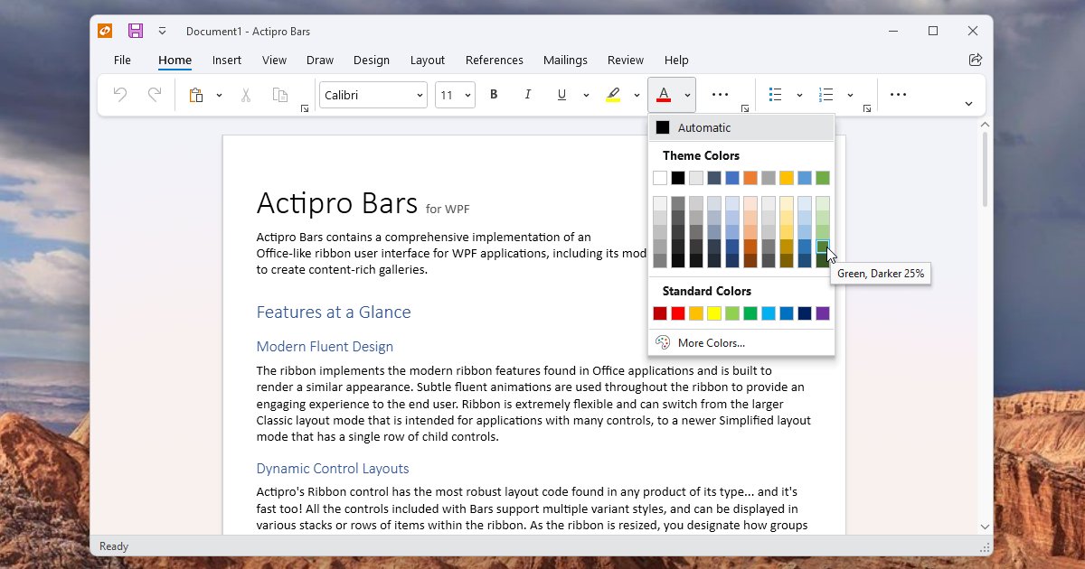Click the Cut scissors icon
1085x569 pixels.
(x=245, y=95)
